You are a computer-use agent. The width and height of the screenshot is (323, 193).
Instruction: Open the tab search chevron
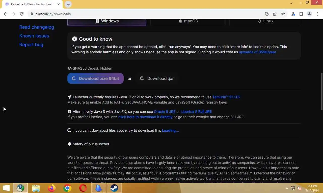pyautogui.click(x=291, y=3)
